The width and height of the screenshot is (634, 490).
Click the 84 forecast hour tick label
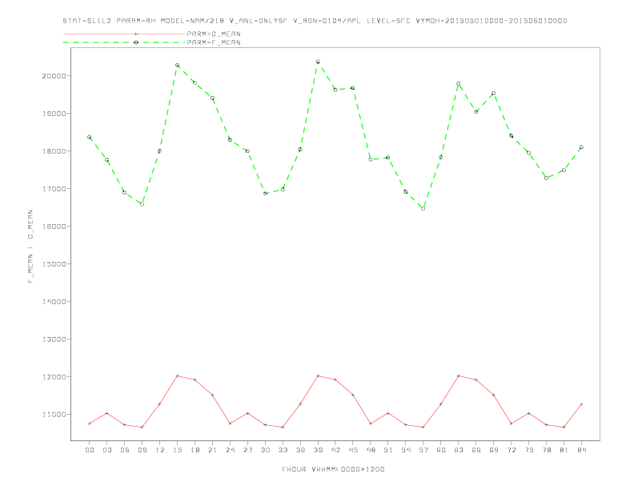click(581, 450)
